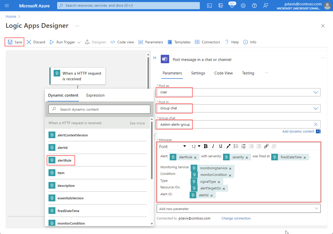Select the Dynamic content tab
This screenshot has width=333, height=234.
coord(63,95)
